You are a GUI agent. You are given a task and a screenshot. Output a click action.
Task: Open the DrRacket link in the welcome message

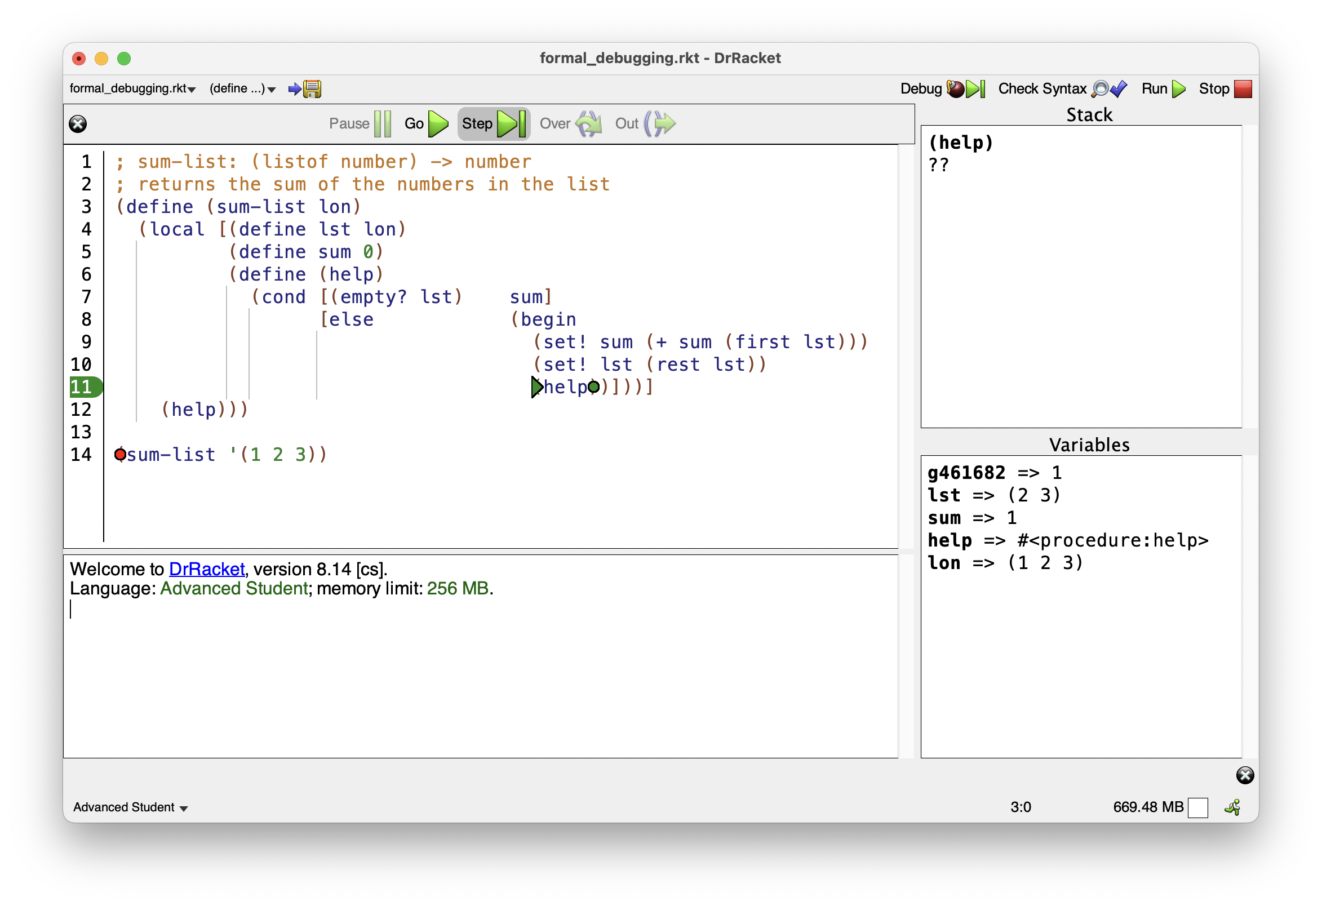tap(206, 569)
